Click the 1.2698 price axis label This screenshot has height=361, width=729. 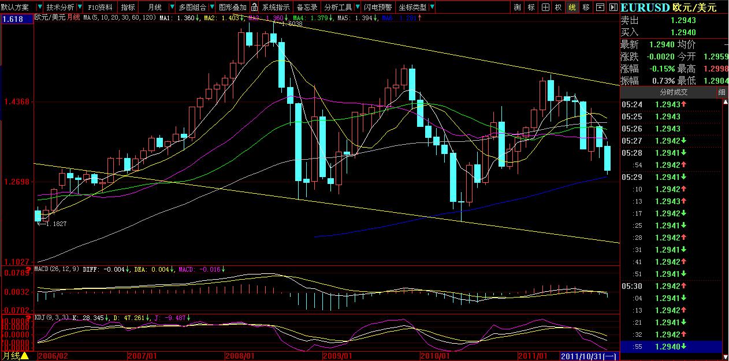click(16, 182)
